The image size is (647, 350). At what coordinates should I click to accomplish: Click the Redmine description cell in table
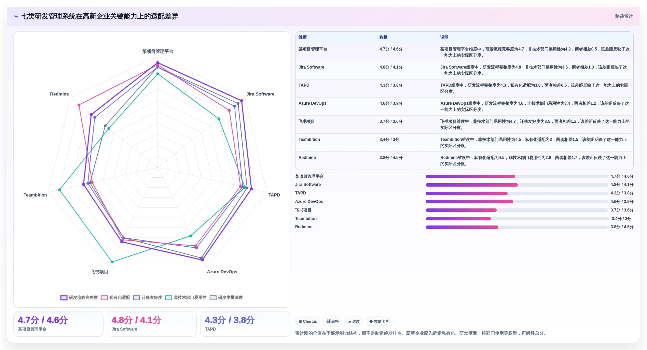535,161
